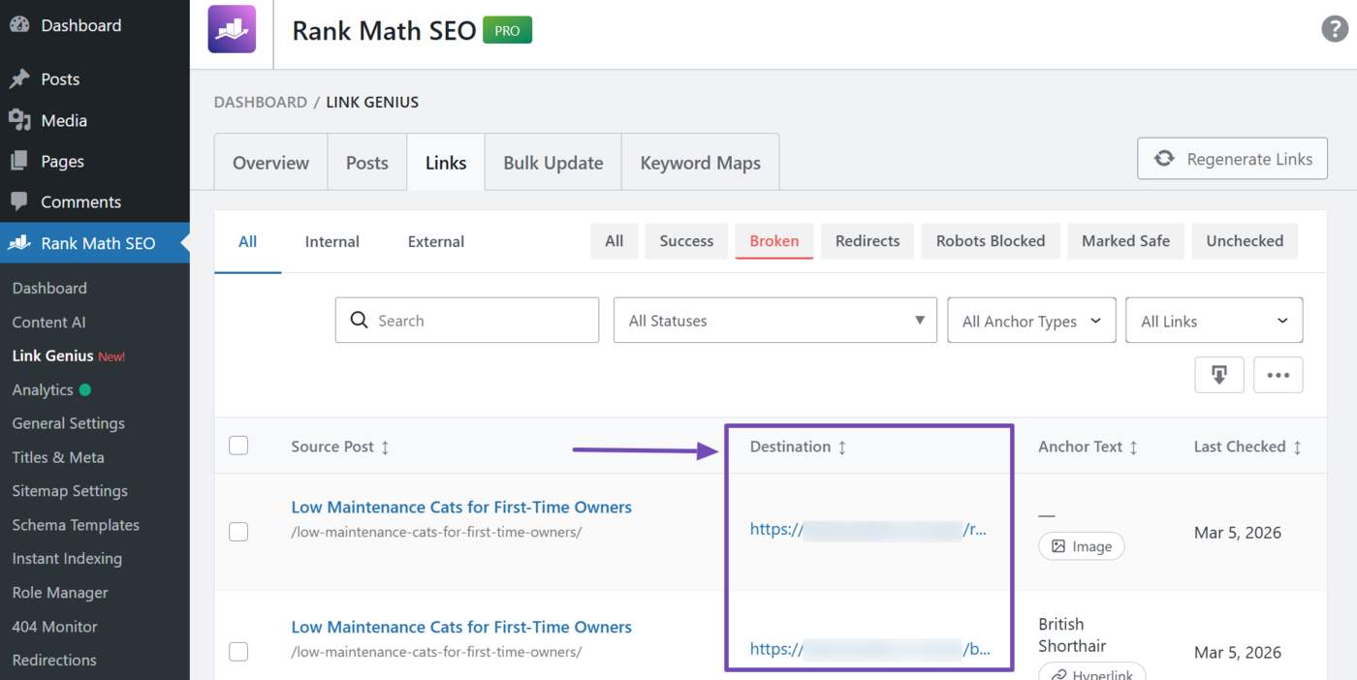Show External links sub-tab
Image resolution: width=1357 pixels, height=680 pixels.
click(x=436, y=241)
